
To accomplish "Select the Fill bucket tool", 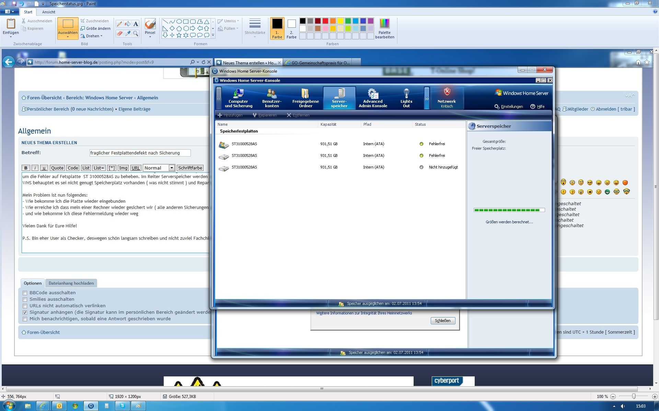I will coord(127,24).
